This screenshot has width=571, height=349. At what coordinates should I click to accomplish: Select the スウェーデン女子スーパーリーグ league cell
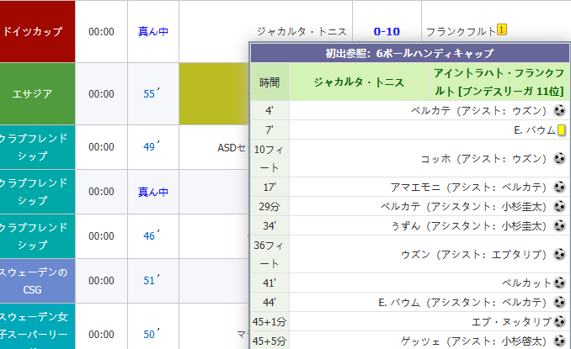(x=38, y=326)
